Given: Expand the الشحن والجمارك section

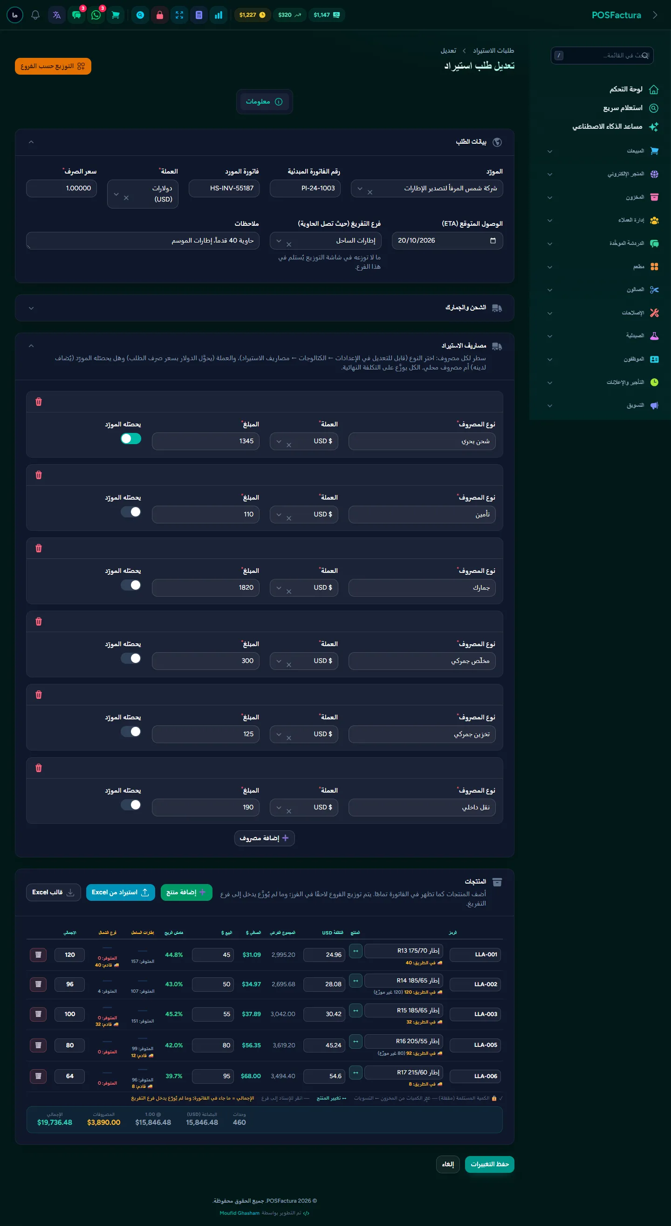Looking at the screenshot, I should tap(265, 308).
